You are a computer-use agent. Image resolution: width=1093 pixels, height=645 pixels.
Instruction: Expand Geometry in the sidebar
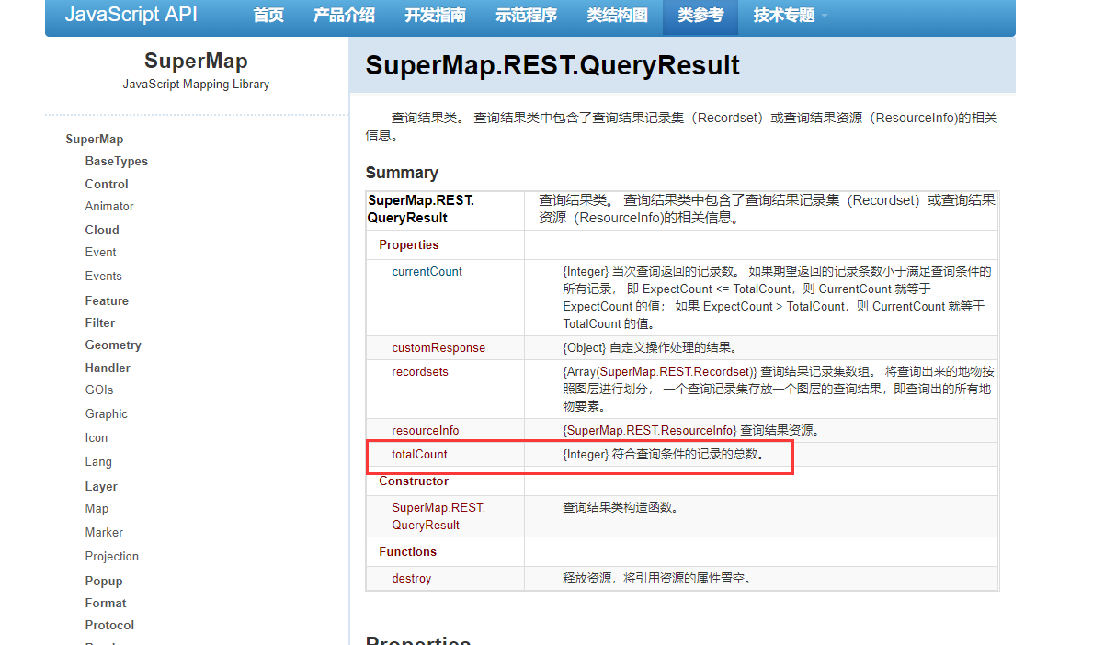[x=113, y=345]
